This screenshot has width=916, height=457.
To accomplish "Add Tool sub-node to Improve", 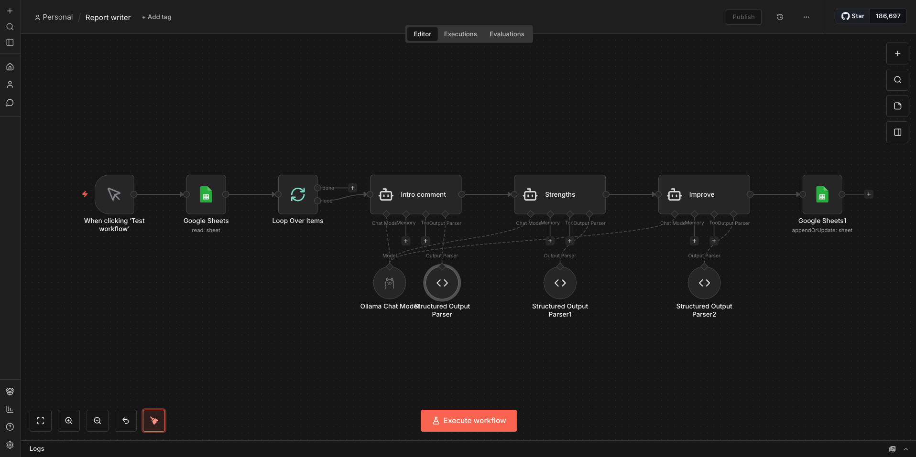I will coord(714,241).
